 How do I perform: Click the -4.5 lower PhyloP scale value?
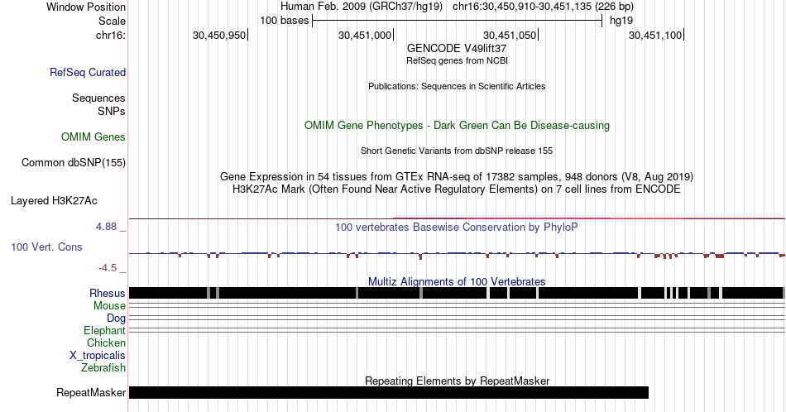click(x=108, y=268)
